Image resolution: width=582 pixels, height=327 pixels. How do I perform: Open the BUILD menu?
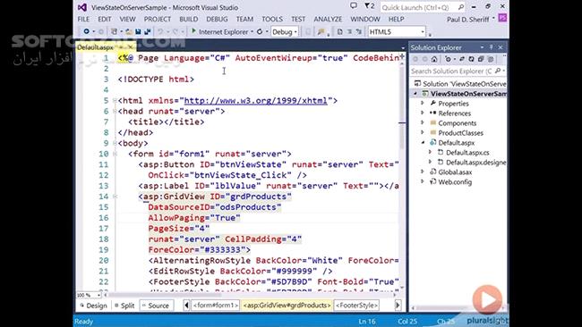click(x=189, y=19)
